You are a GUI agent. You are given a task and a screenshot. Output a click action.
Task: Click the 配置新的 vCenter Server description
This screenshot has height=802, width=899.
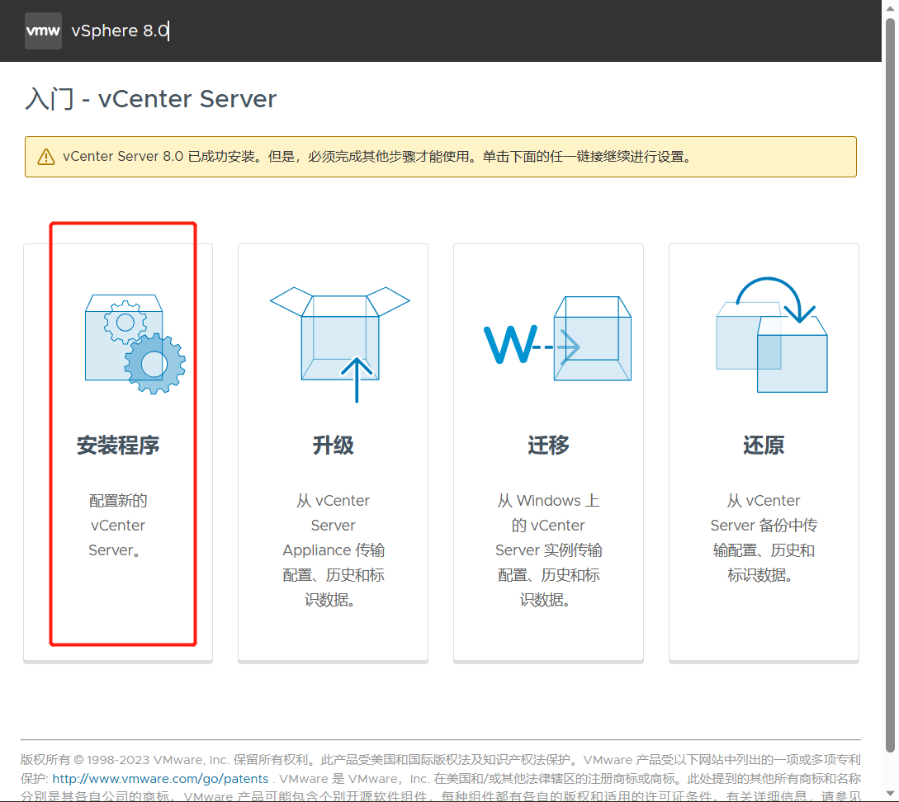click(118, 526)
